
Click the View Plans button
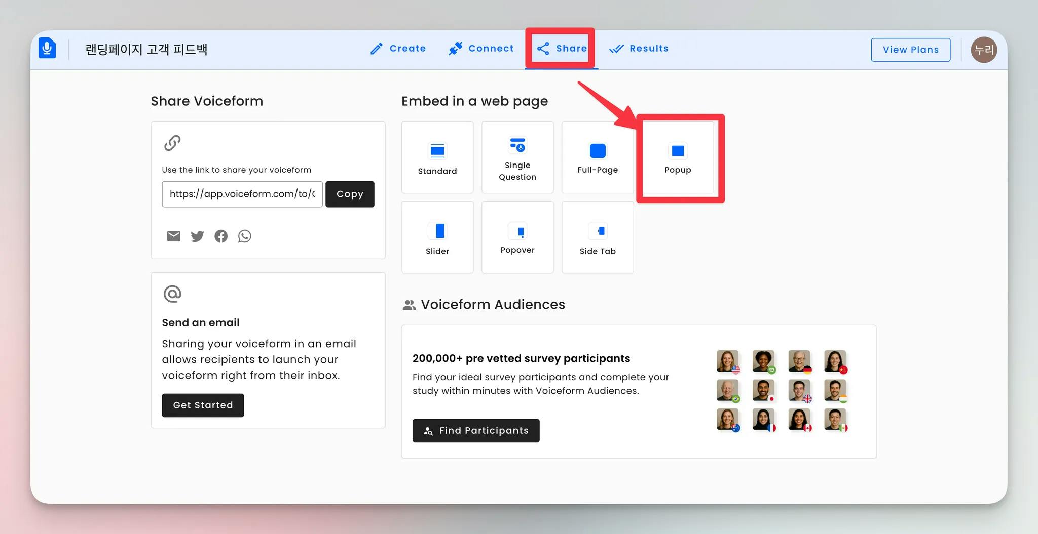911,50
